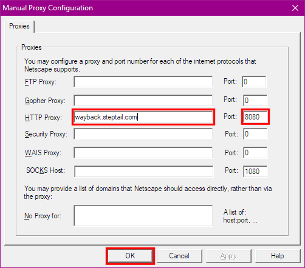Focus the SOCKS Host address field
This screenshot has height=268, width=305.
143,172
